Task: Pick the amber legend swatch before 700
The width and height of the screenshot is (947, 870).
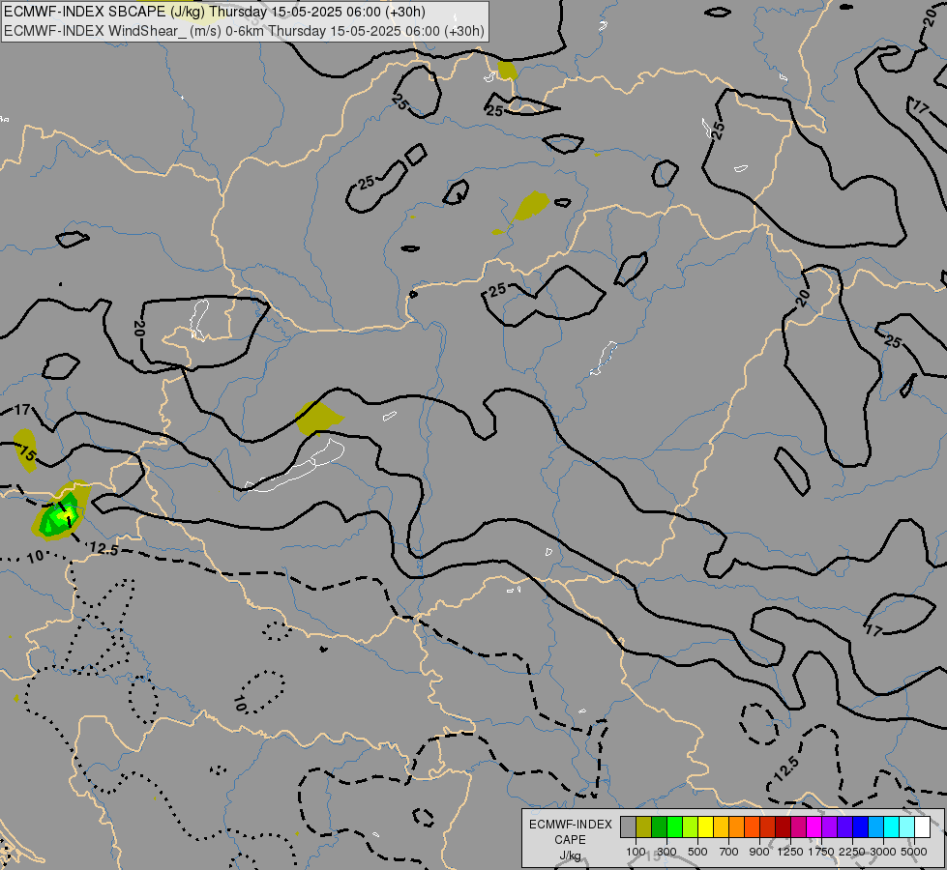Action: click(721, 826)
